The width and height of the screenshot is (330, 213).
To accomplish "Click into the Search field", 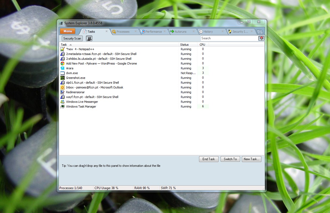I will (x=229, y=38).
